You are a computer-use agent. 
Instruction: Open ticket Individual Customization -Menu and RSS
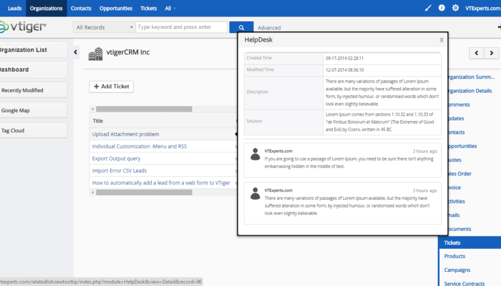(139, 146)
